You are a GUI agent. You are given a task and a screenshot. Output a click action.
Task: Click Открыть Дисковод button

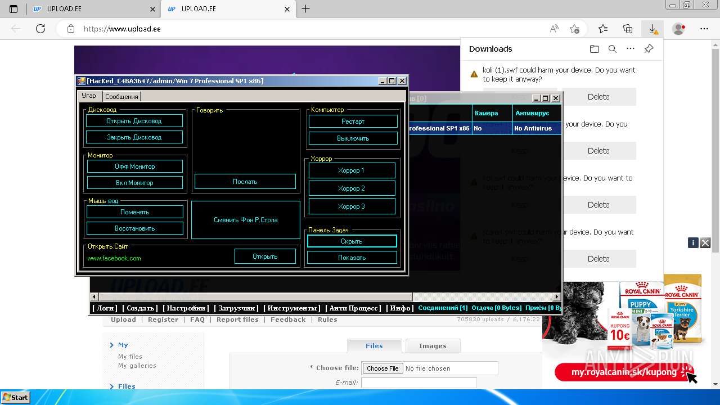pos(134,121)
